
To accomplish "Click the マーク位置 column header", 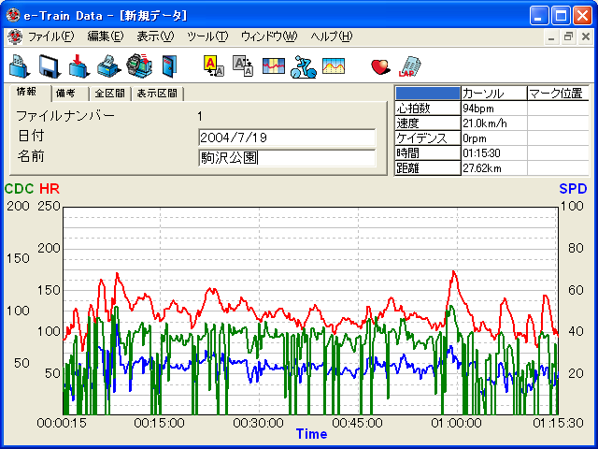I will [557, 94].
